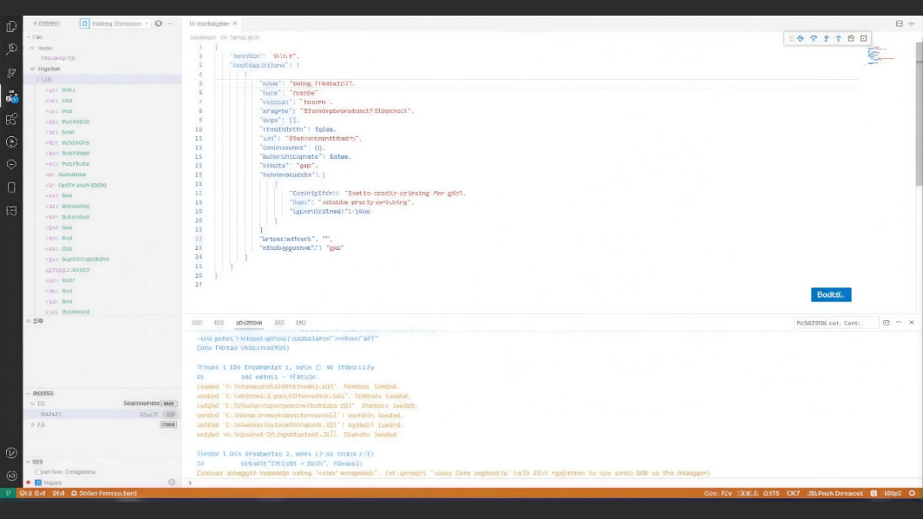Open the Run and Debug view icon

(x=11, y=96)
